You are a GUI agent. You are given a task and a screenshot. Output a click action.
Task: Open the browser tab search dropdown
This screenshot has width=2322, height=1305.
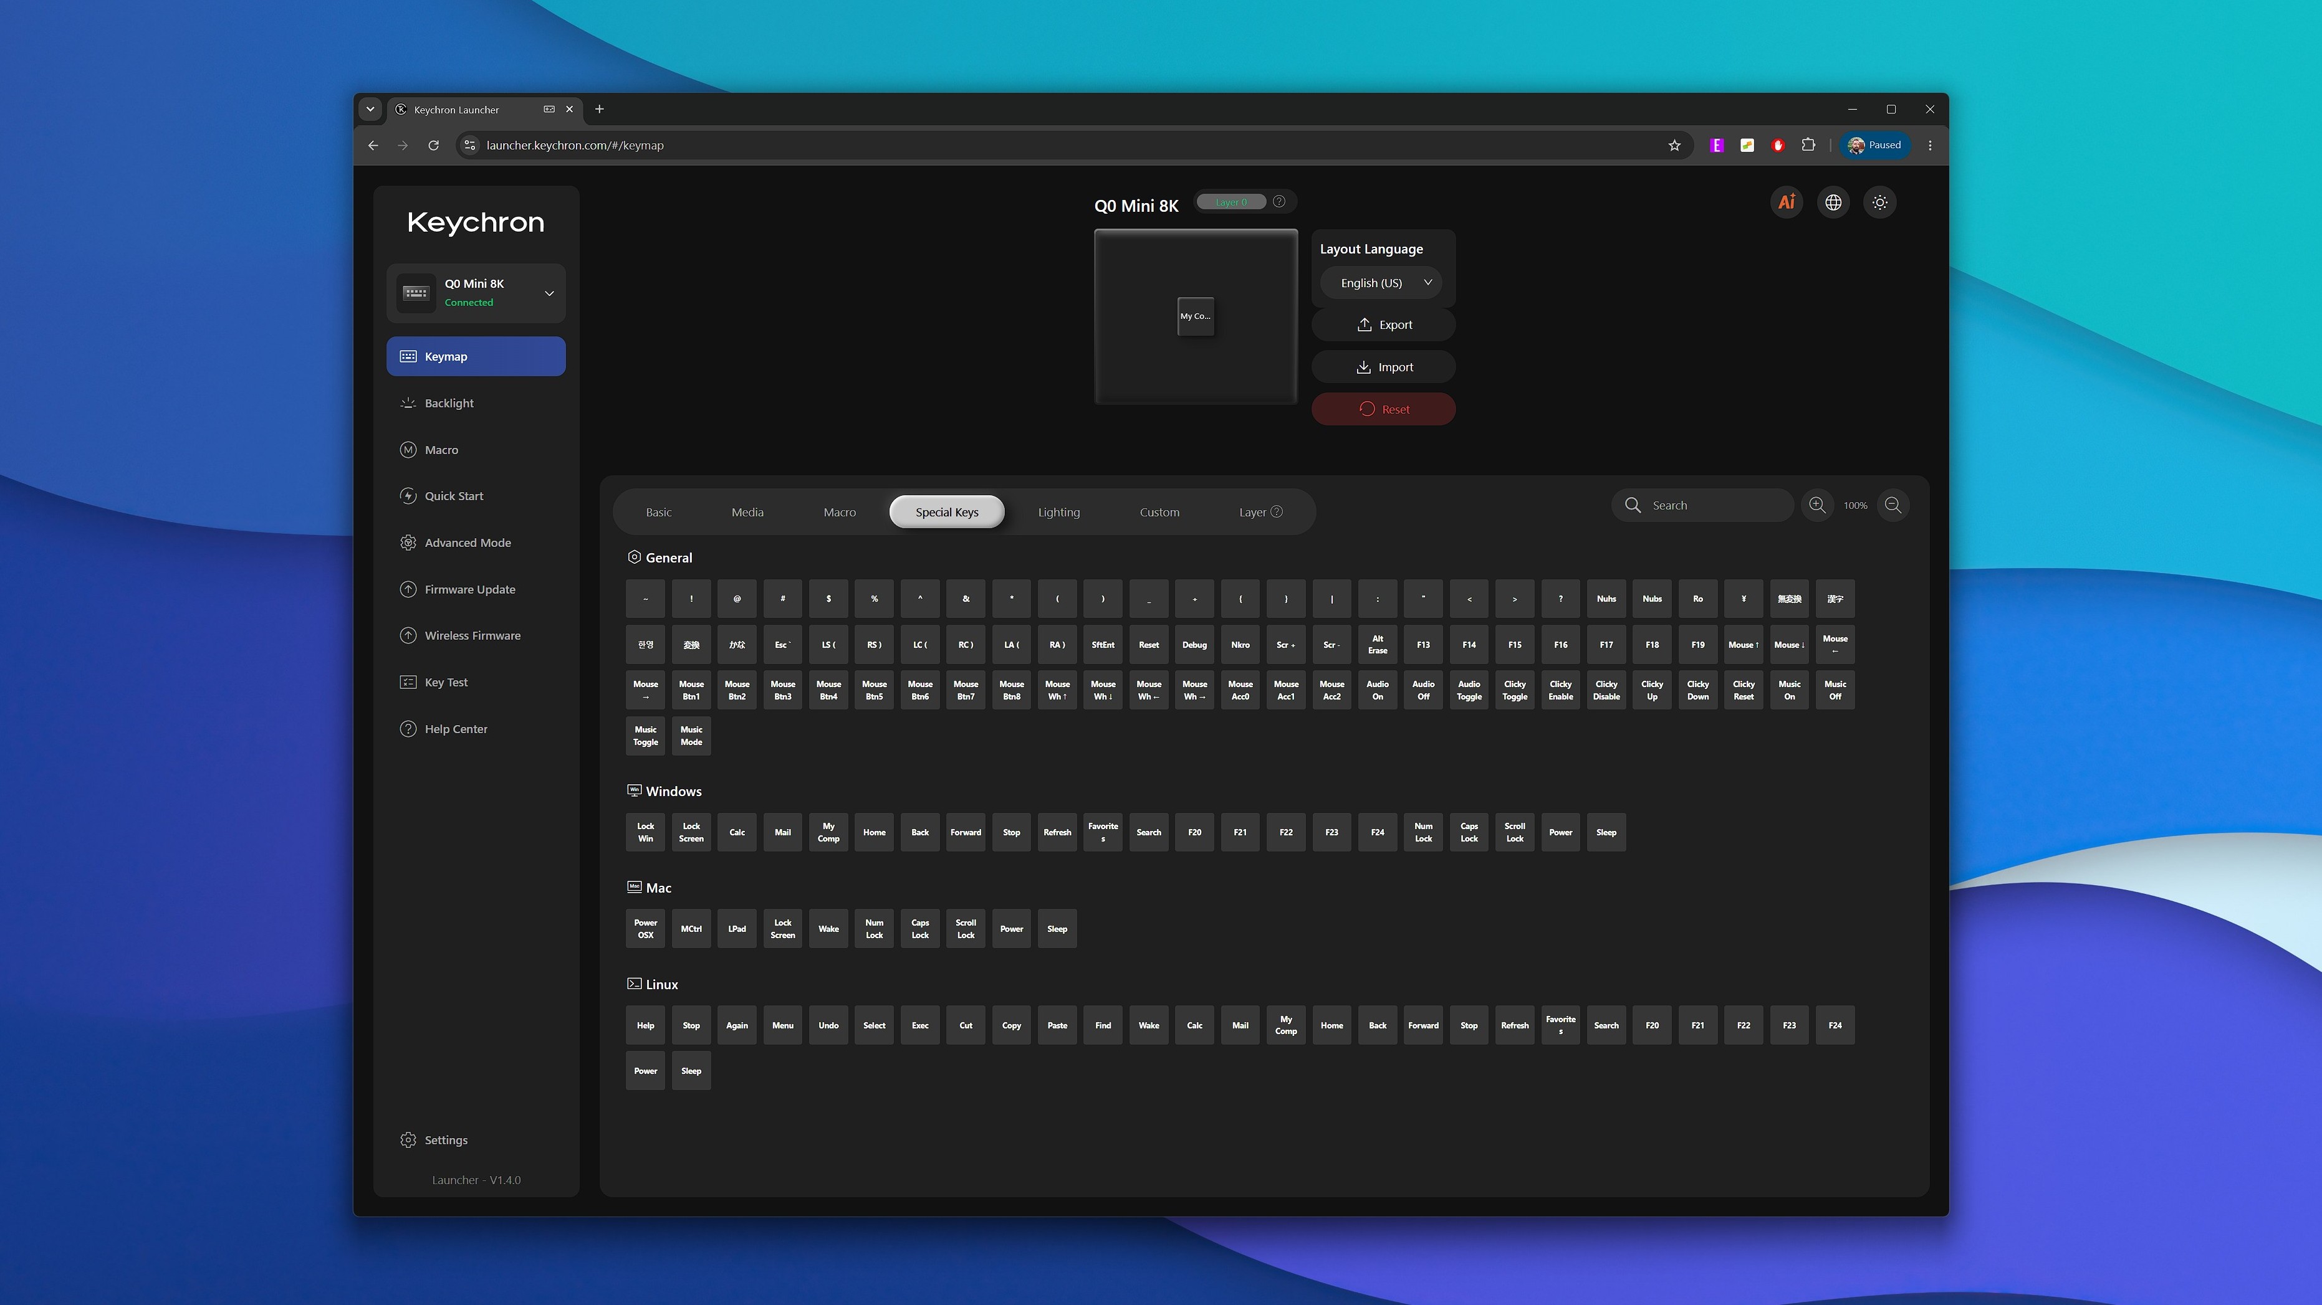point(370,109)
